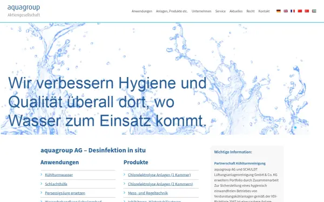Open the Service menu item
The image size is (324, 202).
tap(220, 11)
